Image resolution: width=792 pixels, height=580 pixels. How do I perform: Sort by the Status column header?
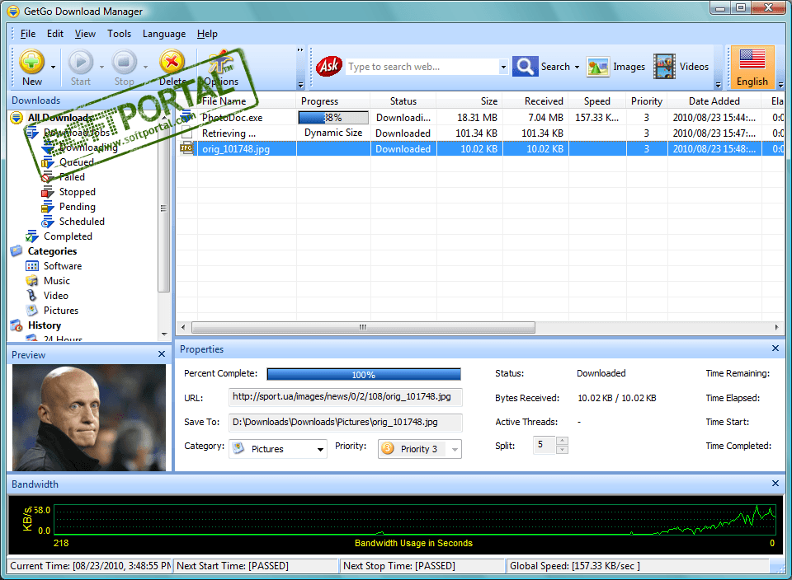pyautogui.click(x=403, y=101)
